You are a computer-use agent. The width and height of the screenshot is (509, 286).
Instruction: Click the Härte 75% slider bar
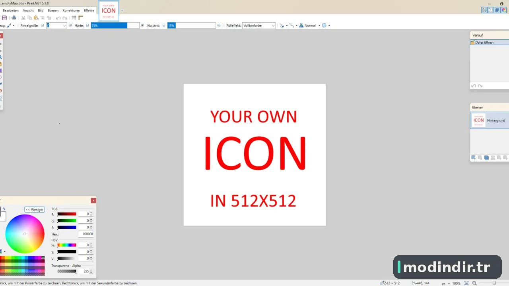[x=115, y=25]
